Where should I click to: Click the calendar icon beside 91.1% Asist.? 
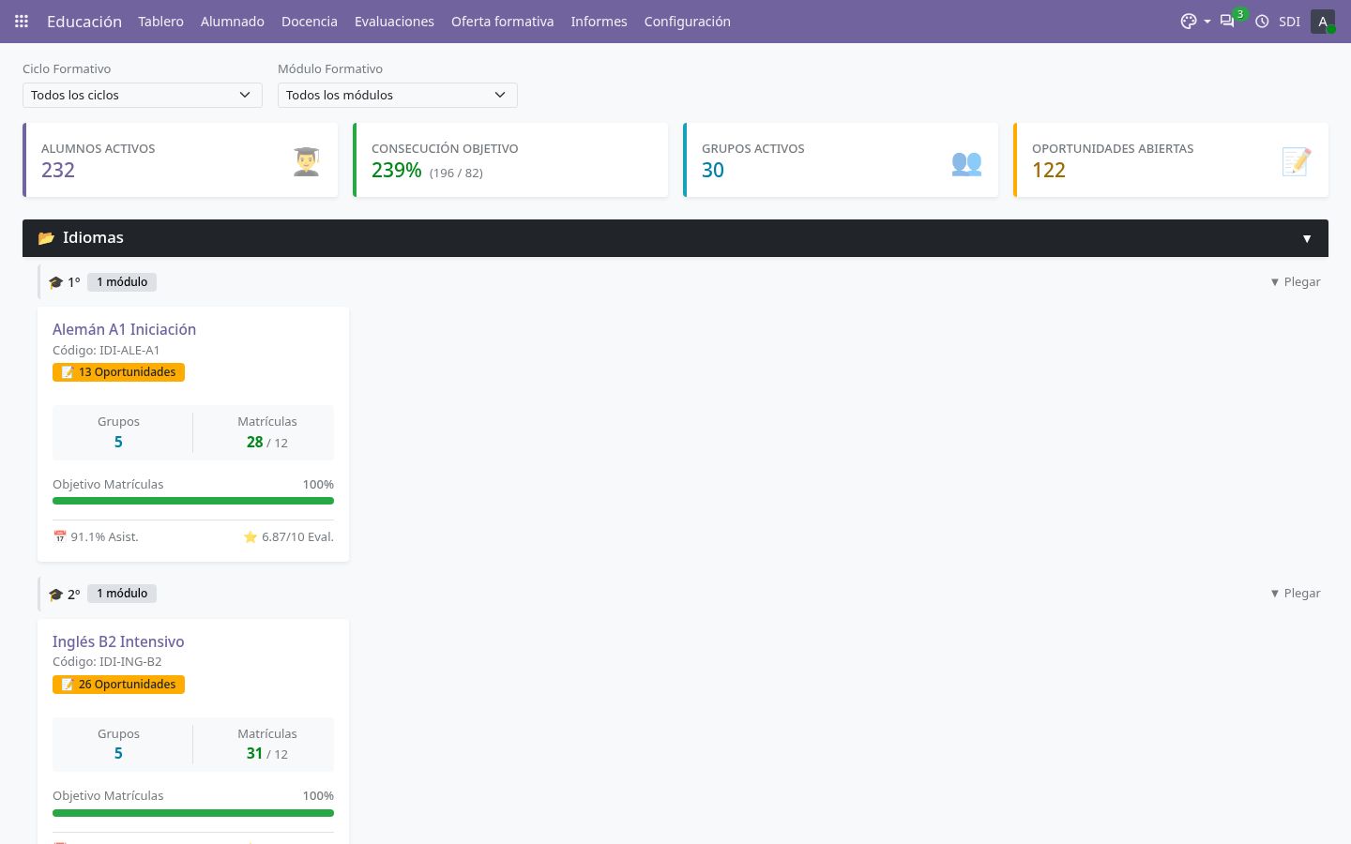click(60, 537)
